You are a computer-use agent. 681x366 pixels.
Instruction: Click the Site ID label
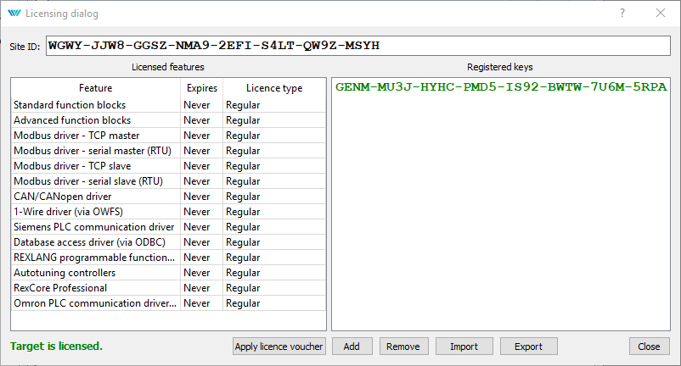pos(25,47)
